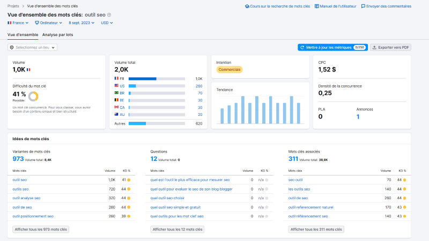Image resolution: width=429 pixels, height=241 pixels.
Task: Switch to the Analyse par lots tab
Action: point(57,35)
